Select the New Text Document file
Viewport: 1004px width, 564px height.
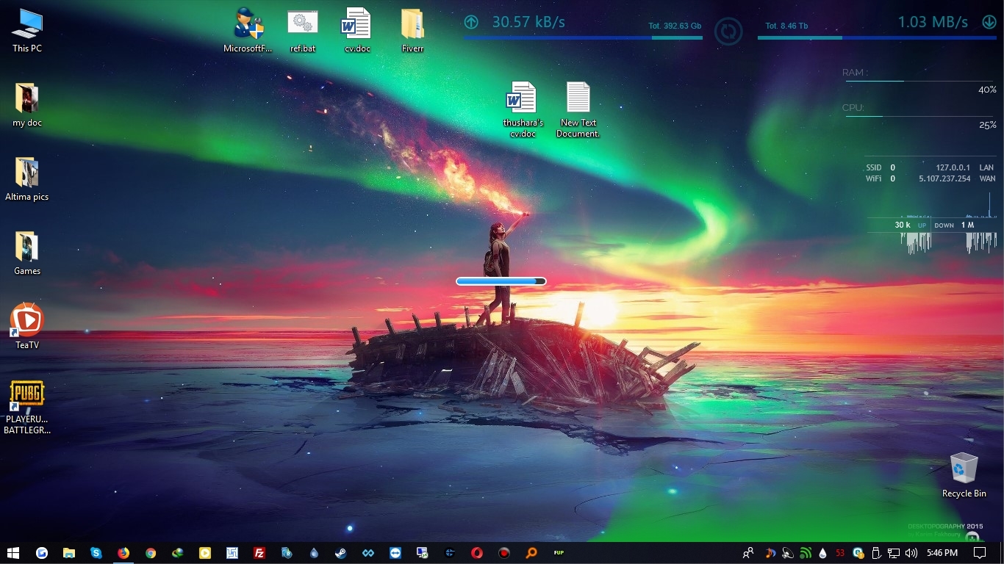click(x=578, y=109)
